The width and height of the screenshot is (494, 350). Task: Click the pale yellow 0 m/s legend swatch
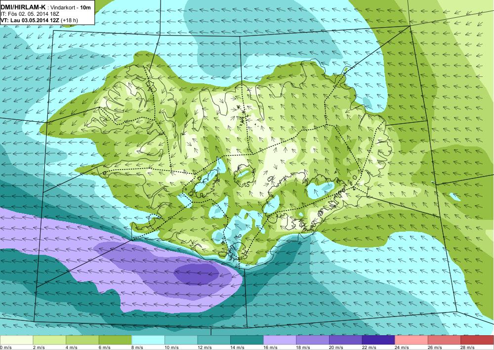(x=16, y=340)
